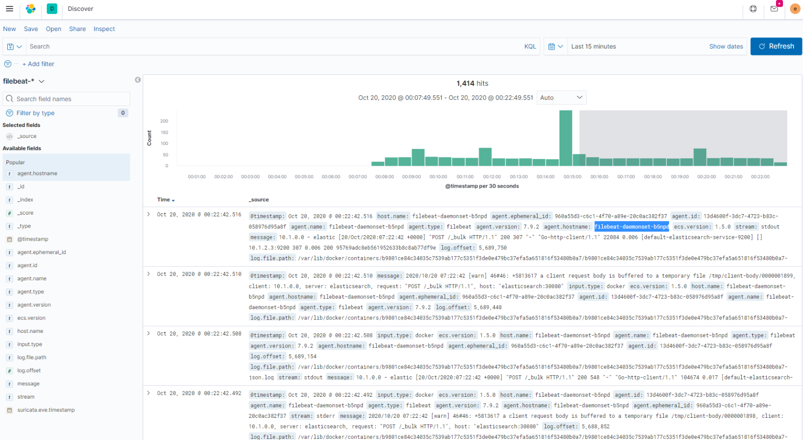Open the calendar quick date menu

555,47
